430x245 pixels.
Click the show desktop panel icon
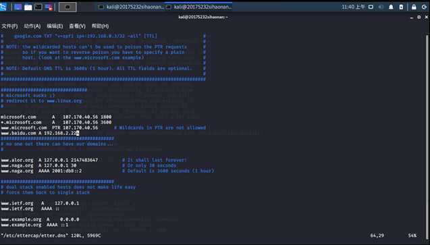18,7
